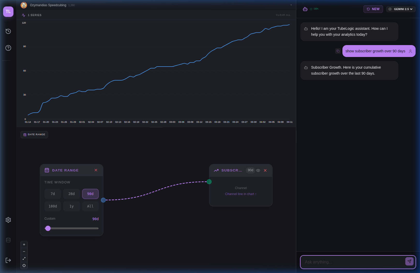This screenshot has width=420, height=273.
Task: Zoom into the canvas with the plus icon
Action: click(24, 245)
